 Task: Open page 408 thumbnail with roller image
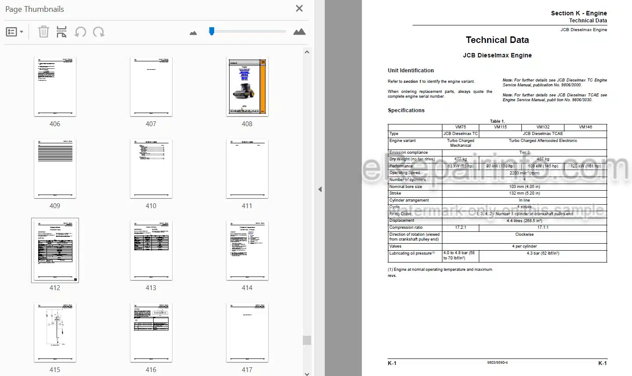[247, 87]
